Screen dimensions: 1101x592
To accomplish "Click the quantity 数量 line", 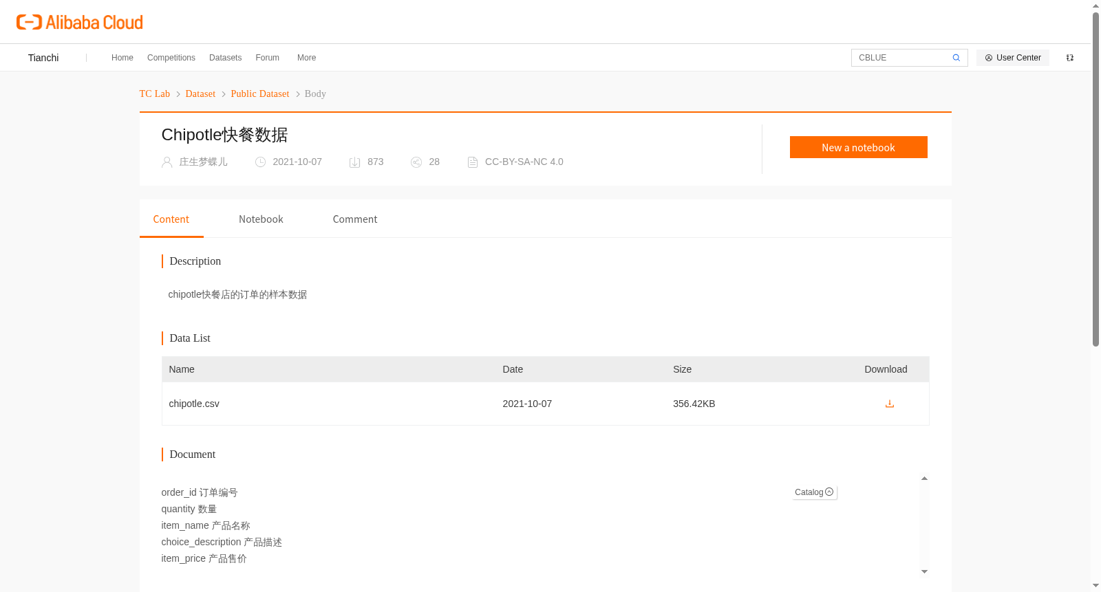I will point(189,509).
